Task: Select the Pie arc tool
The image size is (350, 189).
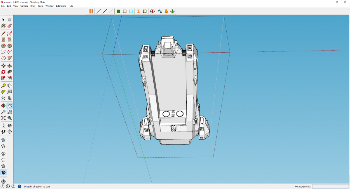Action: point(10,58)
